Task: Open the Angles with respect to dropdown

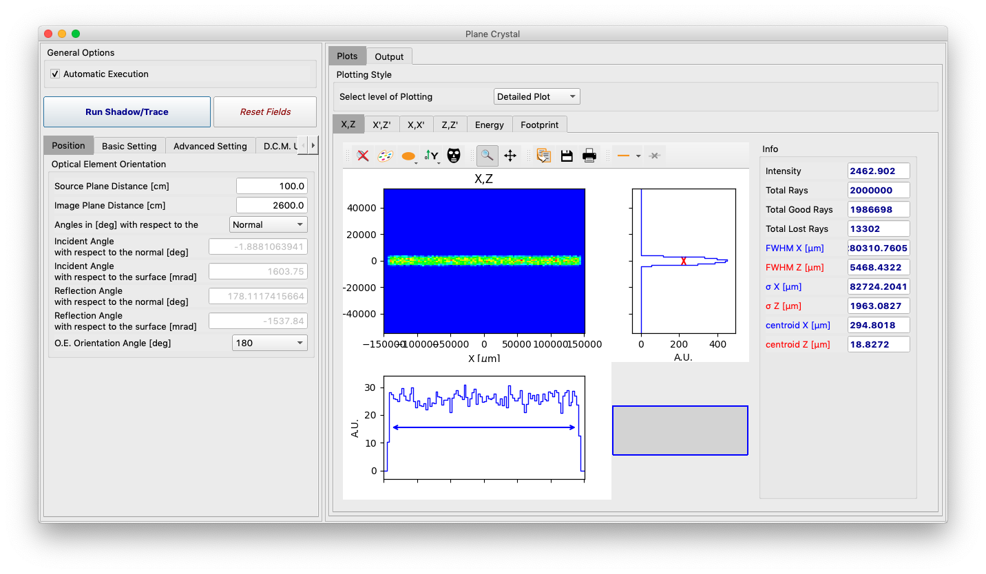Action: click(269, 224)
